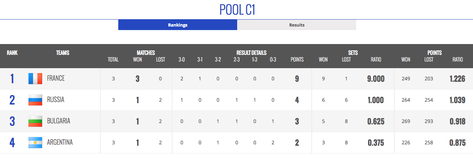Switch to the Results tab

pos(297,25)
